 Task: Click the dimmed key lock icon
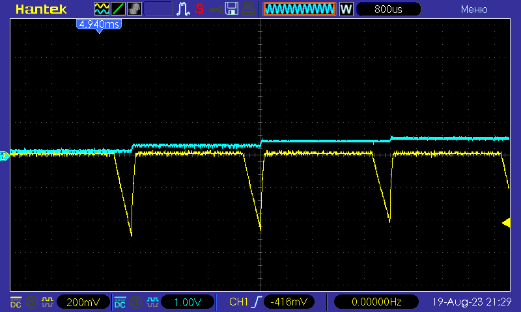[216, 10]
